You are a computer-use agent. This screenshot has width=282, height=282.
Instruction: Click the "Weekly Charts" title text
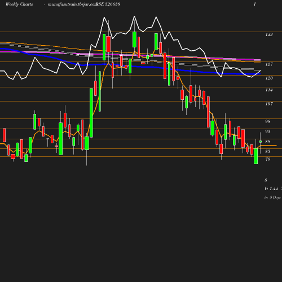point(19,4)
